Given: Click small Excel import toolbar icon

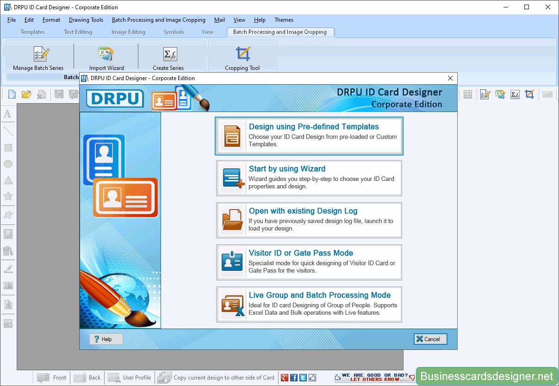Looking at the screenshot, I should 500,94.
